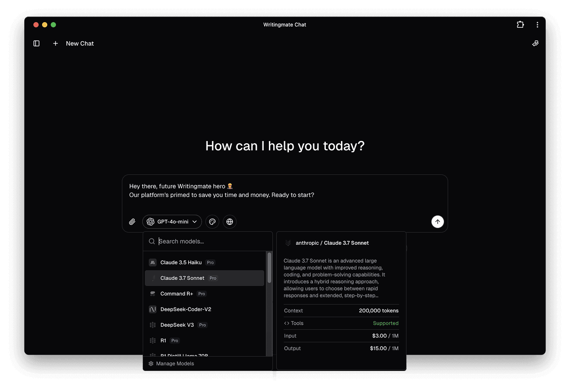Image resolution: width=570 pixels, height=387 pixels.
Task: Select Claude 3.5 Haiku from the list
Action: point(180,262)
